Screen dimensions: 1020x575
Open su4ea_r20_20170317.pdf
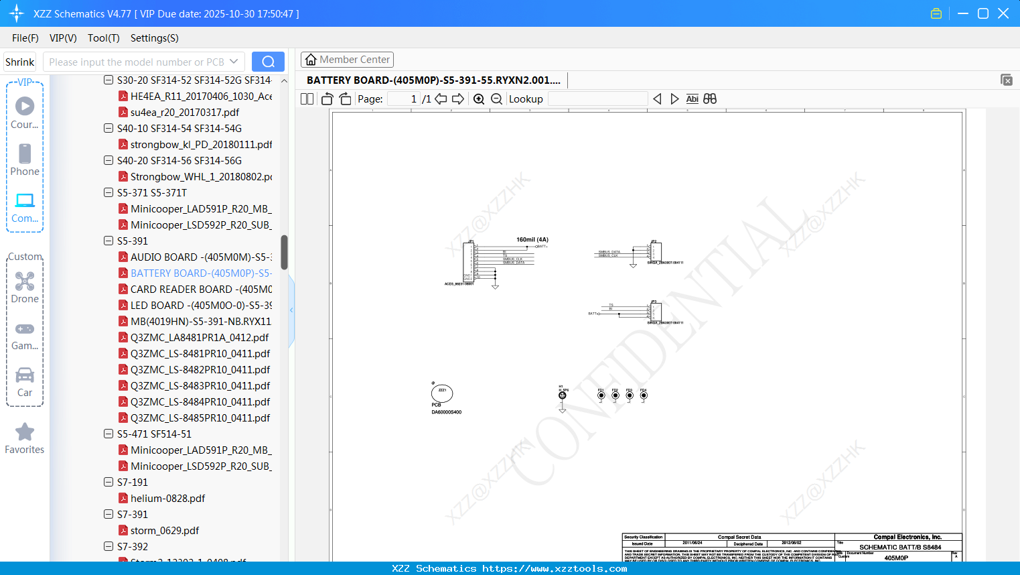185,112
